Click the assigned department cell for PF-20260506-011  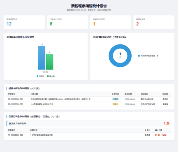pos(147,99)
